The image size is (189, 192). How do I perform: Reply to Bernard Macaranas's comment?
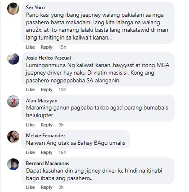click(46, 187)
